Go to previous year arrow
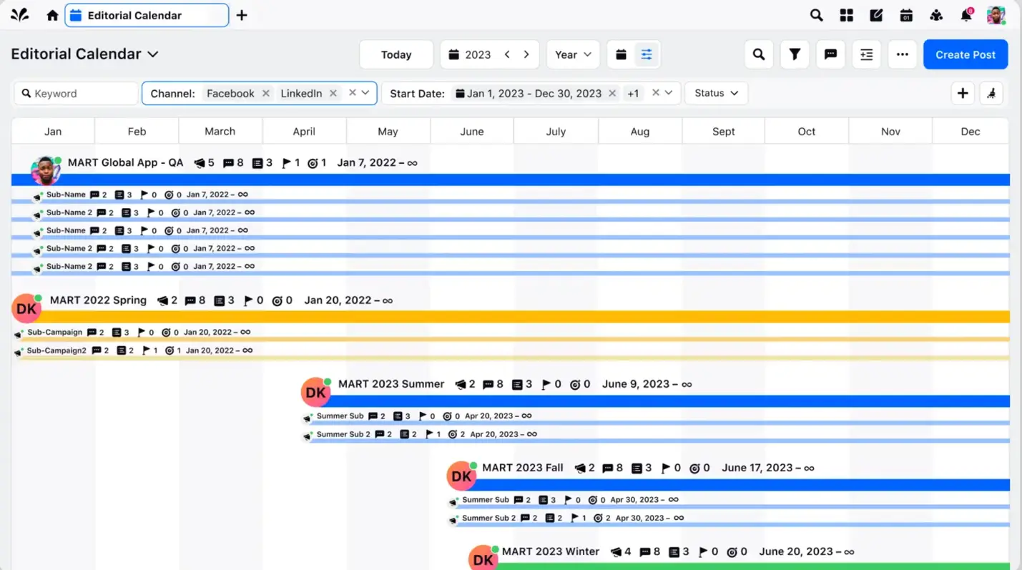This screenshot has height=570, width=1022. [x=507, y=54]
